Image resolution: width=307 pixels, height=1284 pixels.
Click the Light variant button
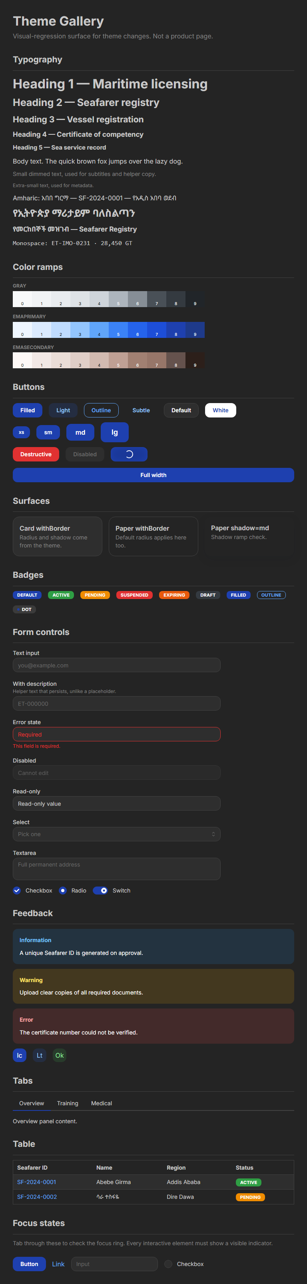click(x=63, y=410)
